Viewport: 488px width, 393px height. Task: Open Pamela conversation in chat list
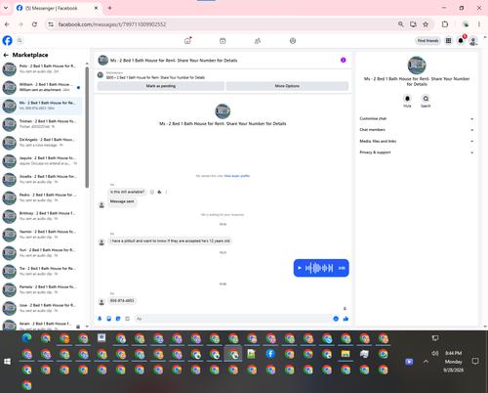click(x=42, y=289)
